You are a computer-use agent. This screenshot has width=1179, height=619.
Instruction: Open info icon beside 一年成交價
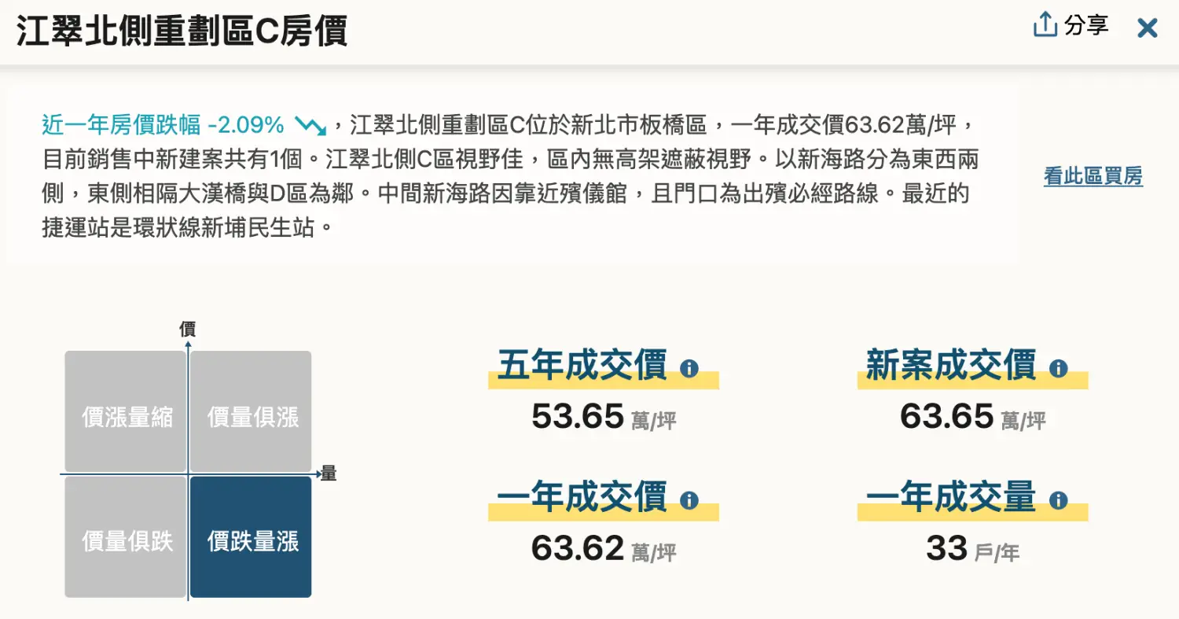click(x=689, y=499)
